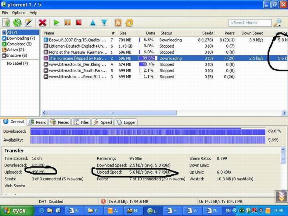Click the download speed D: 6.8 kB/s status

tap(128, 202)
